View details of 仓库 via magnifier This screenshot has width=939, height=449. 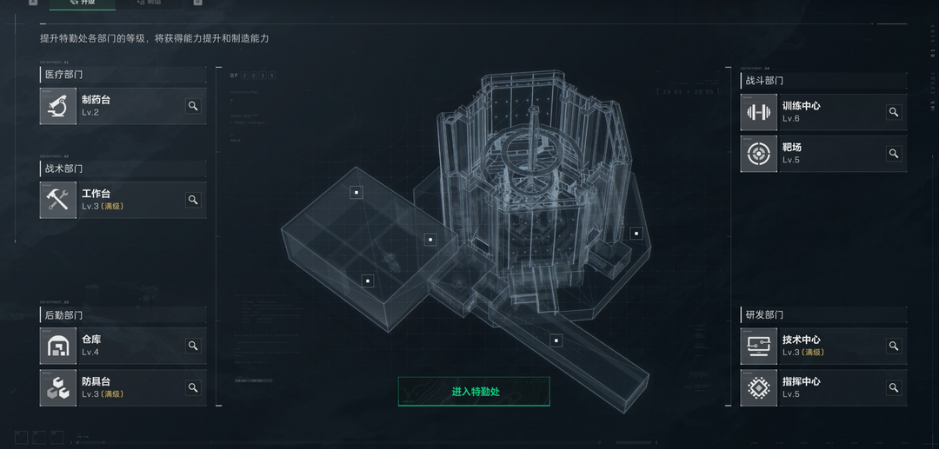point(193,346)
